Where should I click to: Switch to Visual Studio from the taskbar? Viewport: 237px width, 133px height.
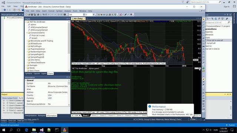pyautogui.click(x=42, y=130)
